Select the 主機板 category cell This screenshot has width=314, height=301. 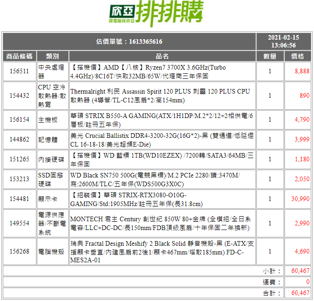click(53, 120)
